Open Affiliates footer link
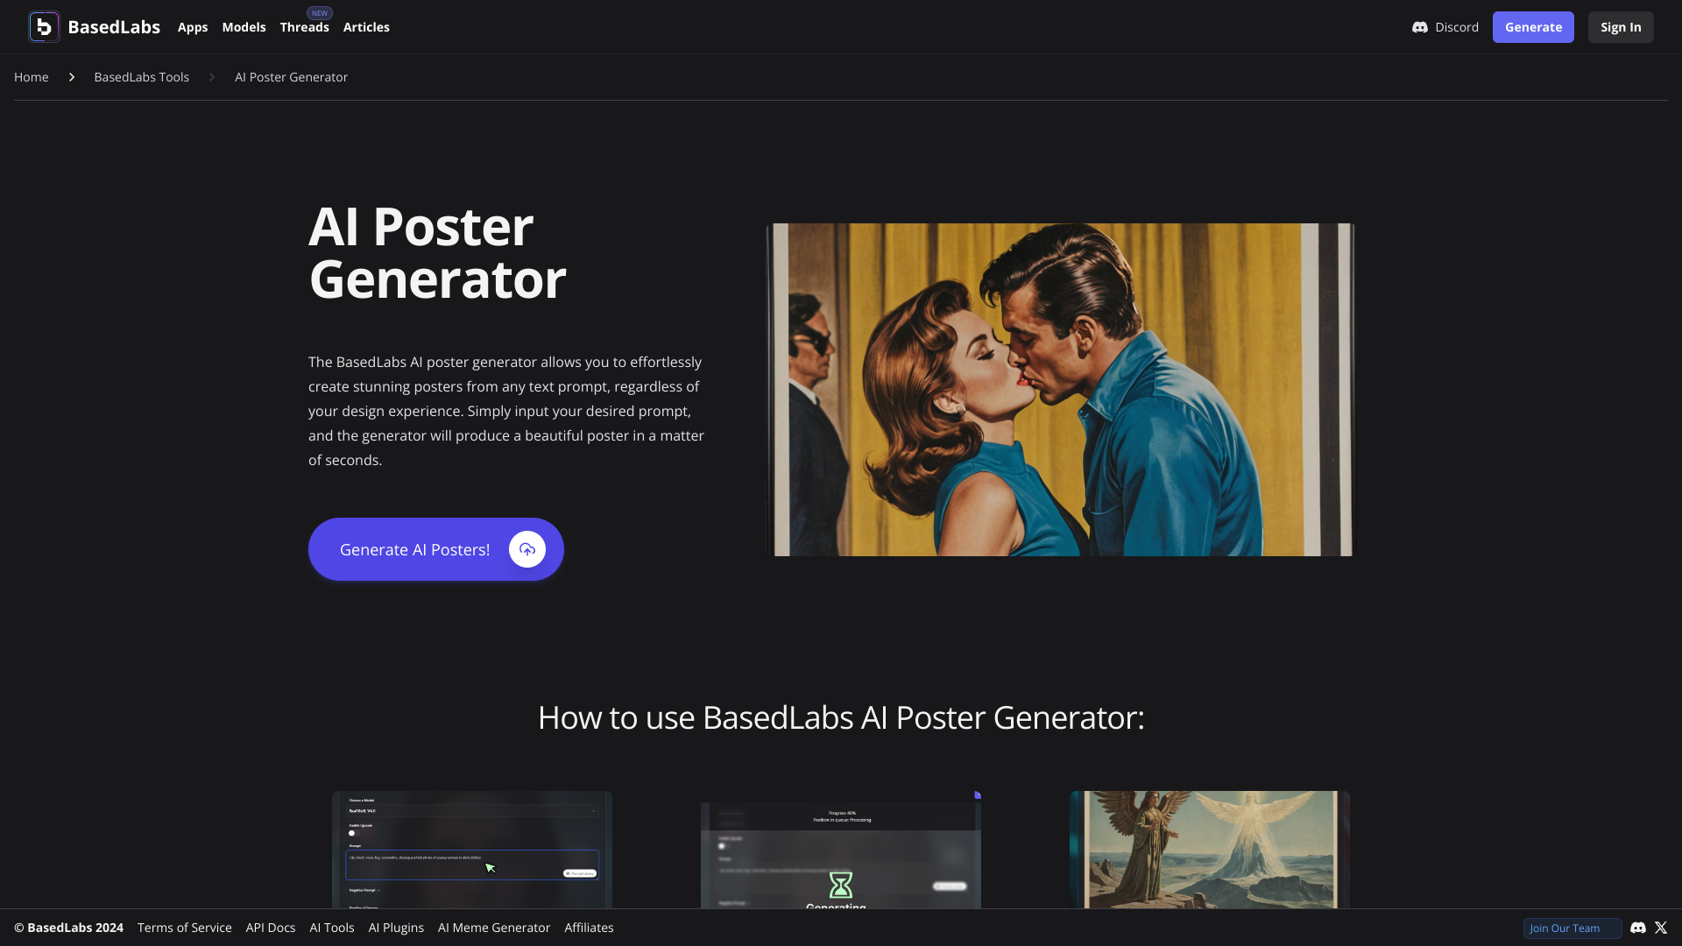 pyautogui.click(x=589, y=928)
